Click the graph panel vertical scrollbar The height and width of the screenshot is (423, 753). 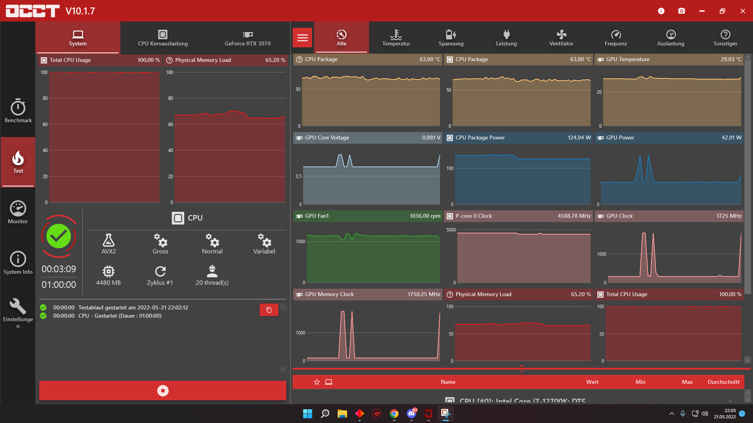[x=748, y=176]
